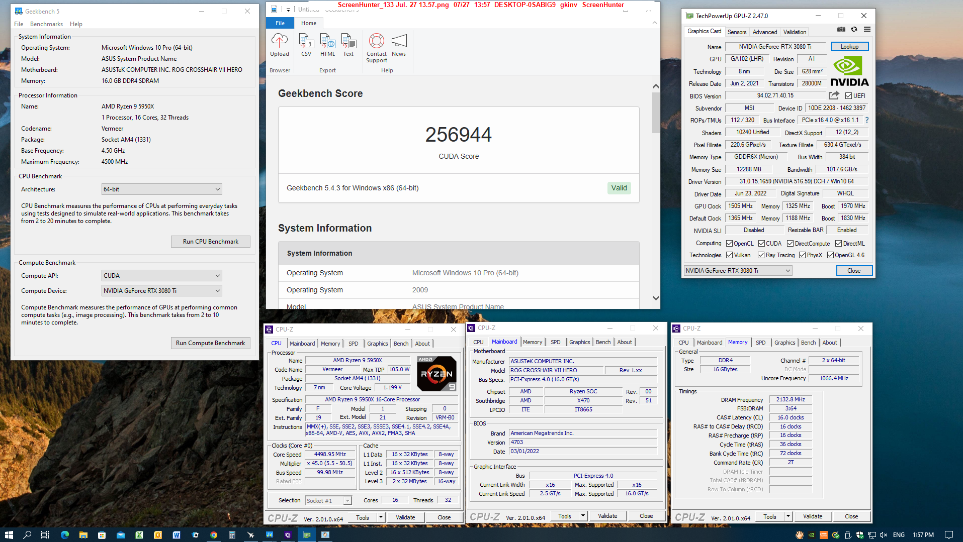Click the Geekbench results vertical scrollbar thumb

tap(655, 113)
